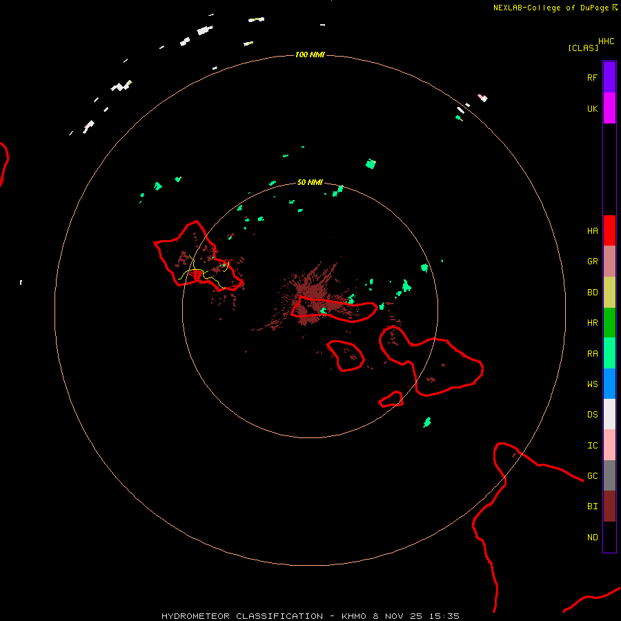Viewport: 621px width, 621px height.
Task: Click the 'RA' legend label
Action: point(592,354)
